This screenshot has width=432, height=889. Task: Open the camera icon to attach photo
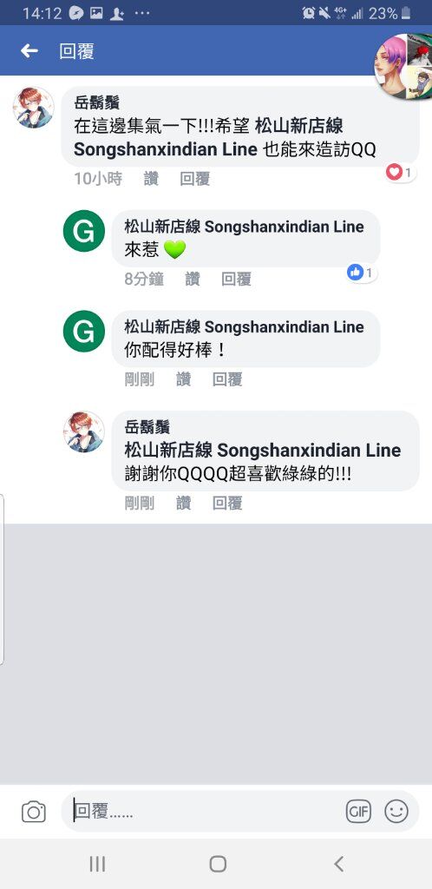point(34,812)
